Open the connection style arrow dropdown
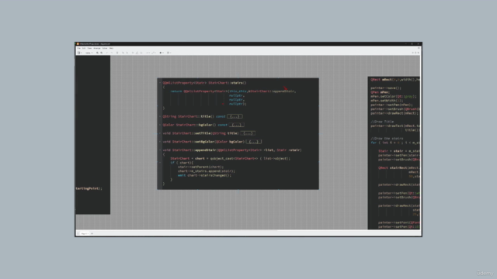 (148, 53)
